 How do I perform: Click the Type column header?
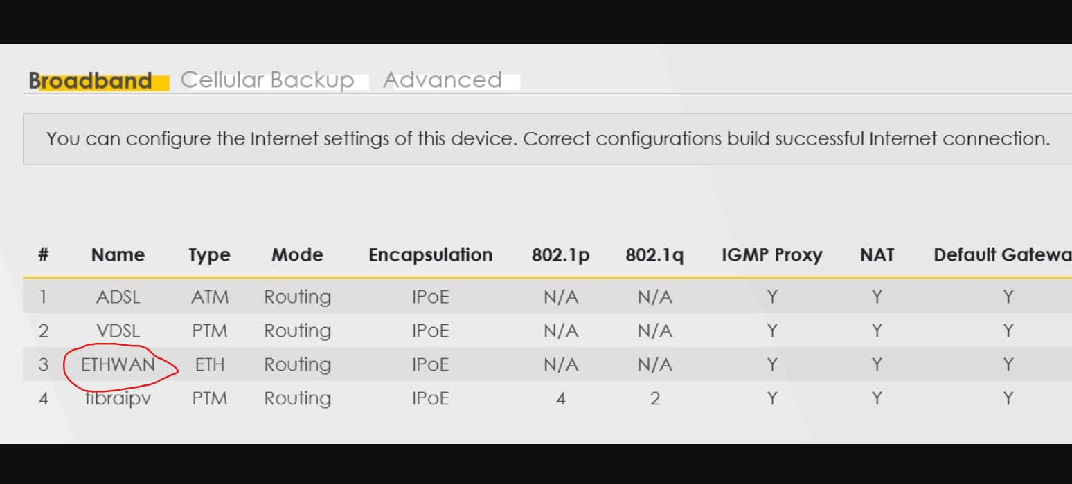pyautogui.click(x=209, y=255)
